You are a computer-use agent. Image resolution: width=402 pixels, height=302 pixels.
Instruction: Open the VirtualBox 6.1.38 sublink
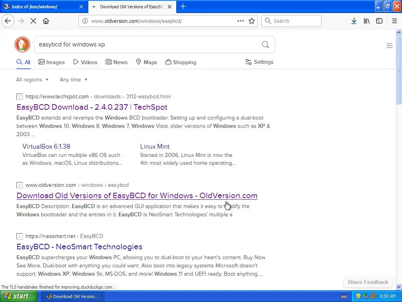[x=46, y=146]
